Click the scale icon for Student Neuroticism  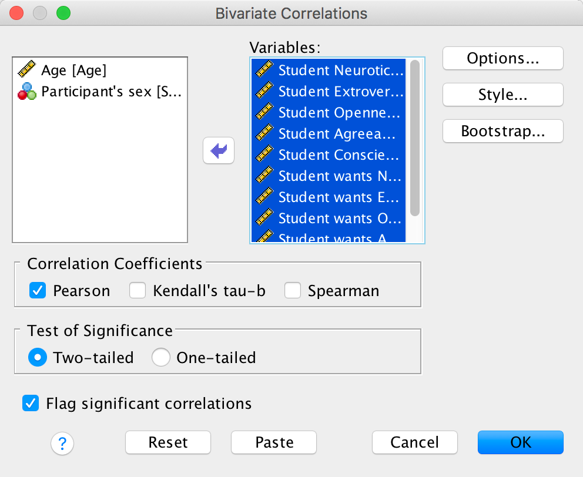(265, 70)
